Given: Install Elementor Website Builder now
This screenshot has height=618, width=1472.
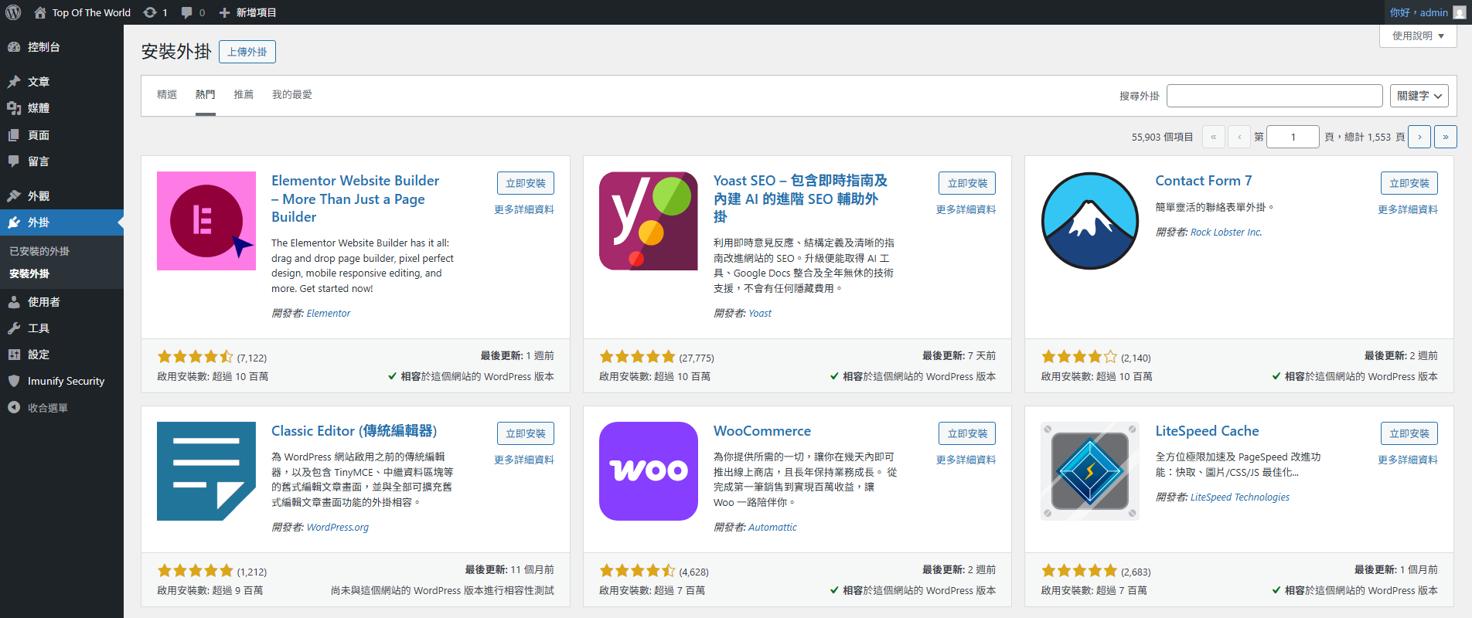Looking at the screenshot, I should [x=526, y=183].
